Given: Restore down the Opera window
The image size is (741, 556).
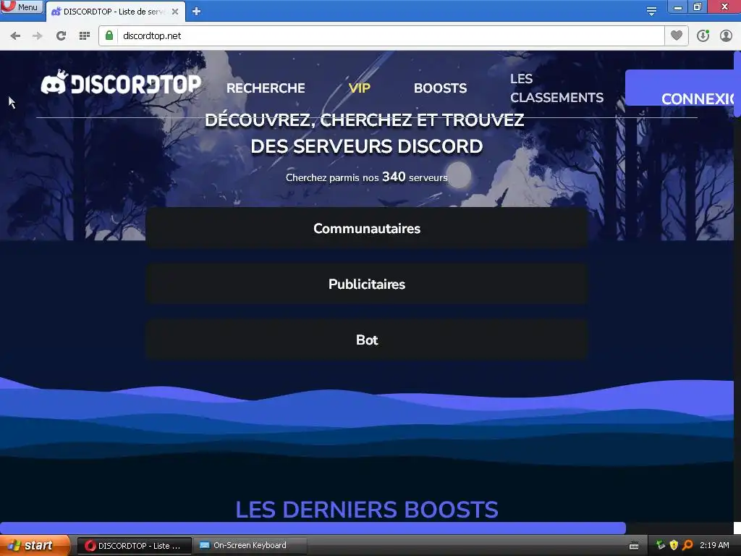Looking at the screenshot, I should click(x=698, y=7).
